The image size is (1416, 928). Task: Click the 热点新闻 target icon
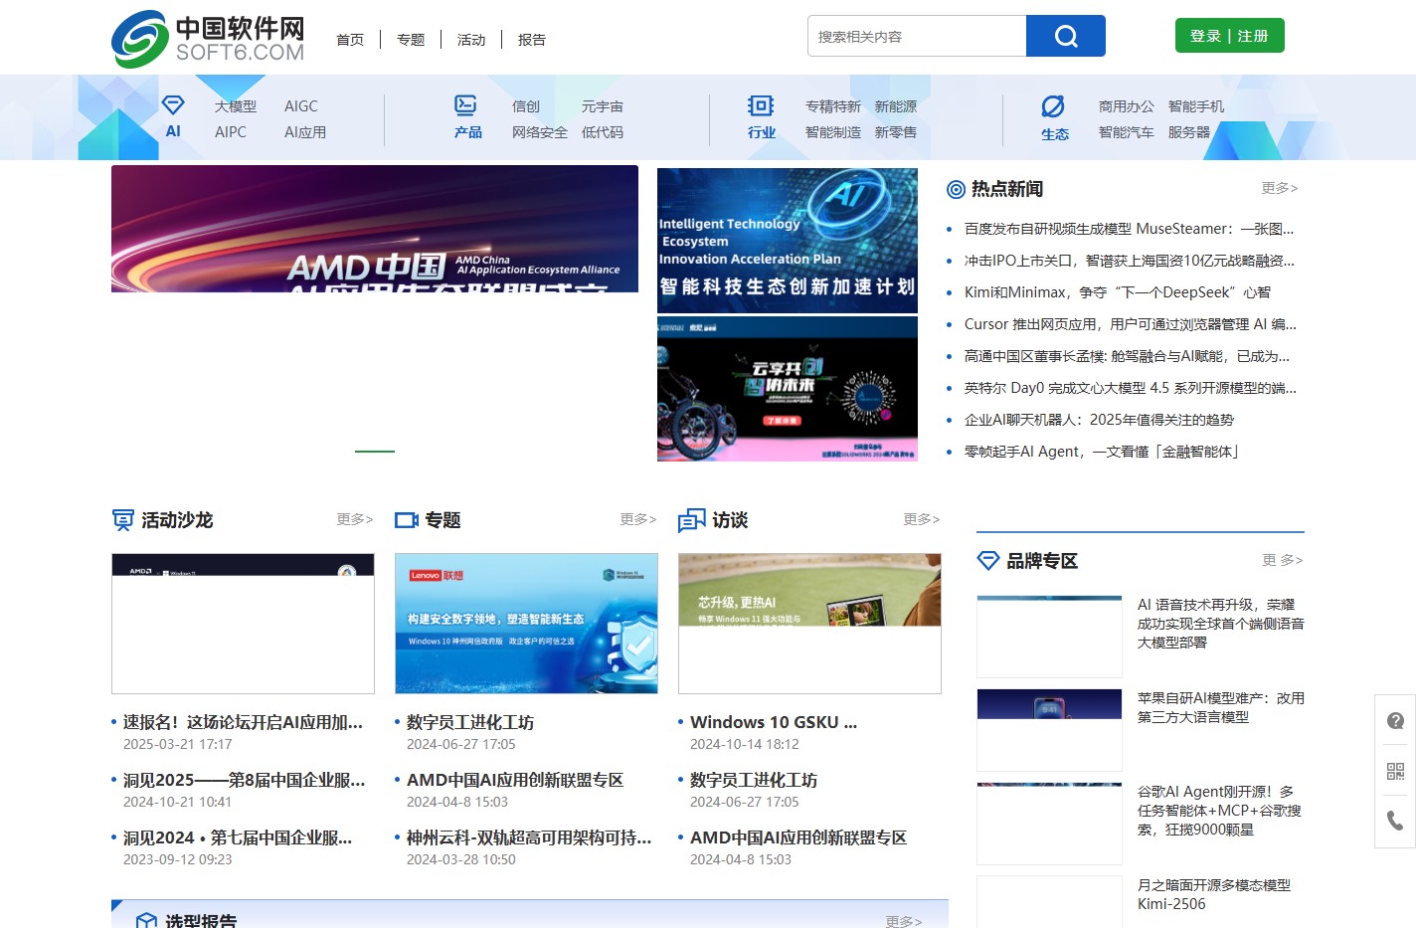pyautogui.click(x=957, y=189)
